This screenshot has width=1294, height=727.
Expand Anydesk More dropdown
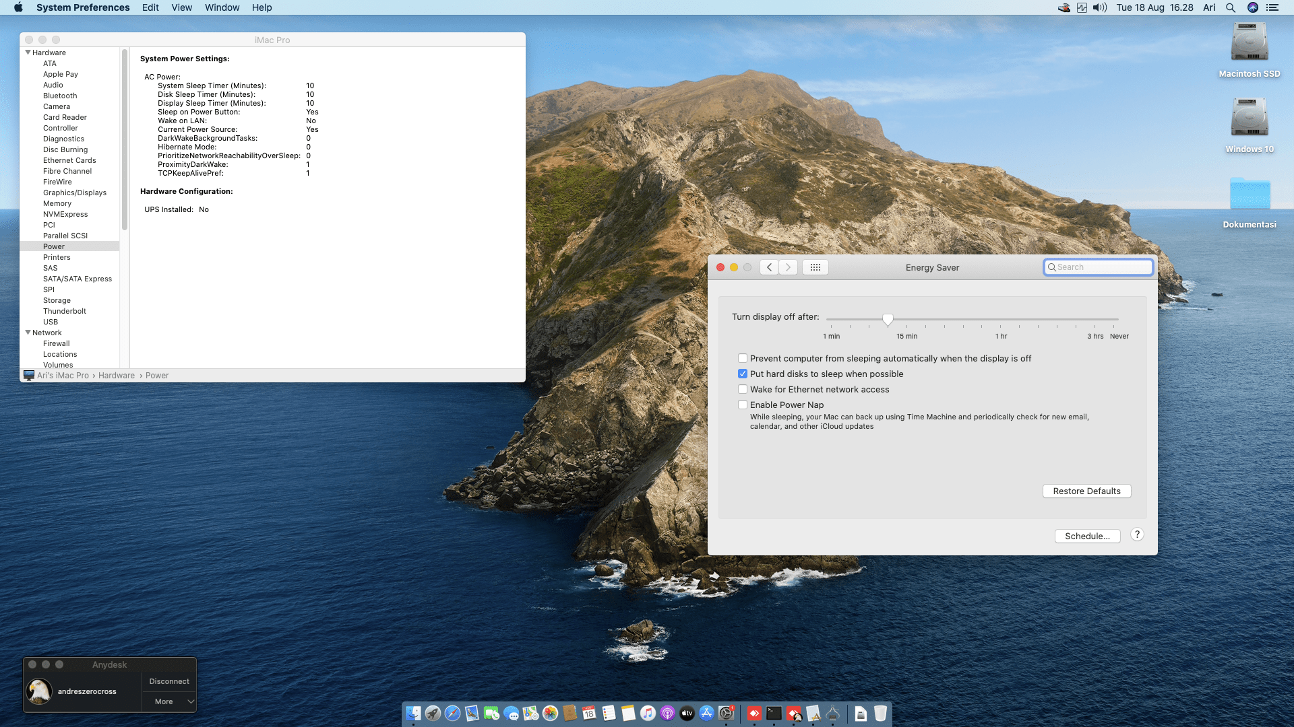(x=170, y=701)
